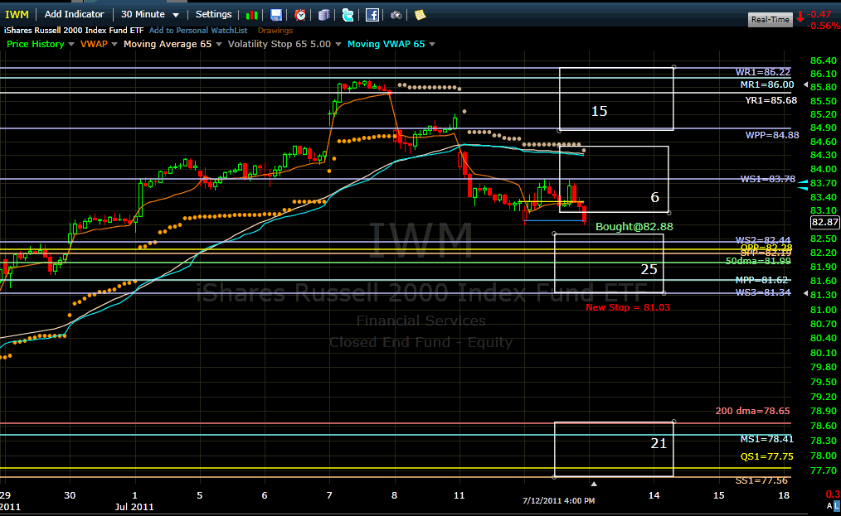Expand the orange VWAP indicator arrow
841x516 pixels.
(x=114, y=45)
